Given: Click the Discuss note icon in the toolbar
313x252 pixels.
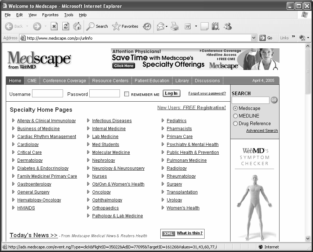Looking at the screenshot, I should click(205, 26).
